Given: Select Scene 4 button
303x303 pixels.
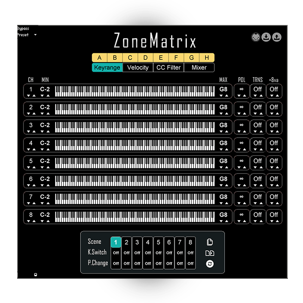Looking at the screenshot, I should [148, 242].
